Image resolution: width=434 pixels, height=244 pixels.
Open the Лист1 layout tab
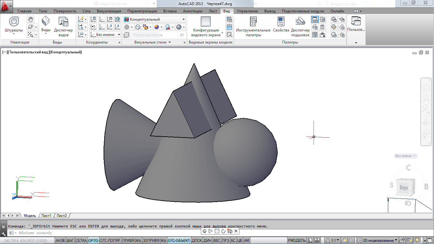(x=46, y=216)
